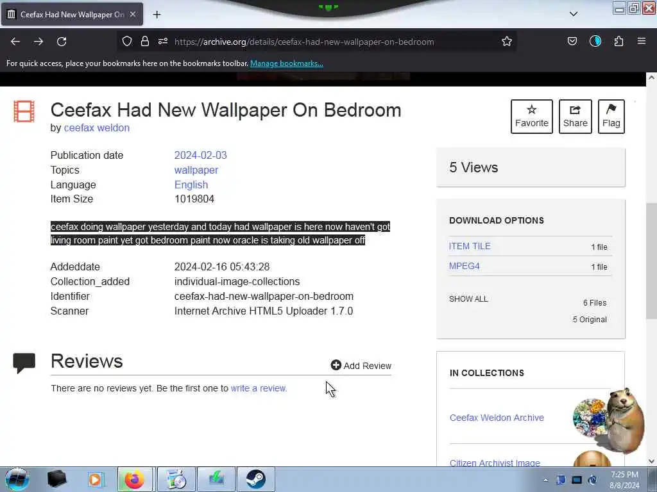Open the taskbar clock showing 7:25 PM
The height and width of the screenshot is (492, 657).
[624, 480]
